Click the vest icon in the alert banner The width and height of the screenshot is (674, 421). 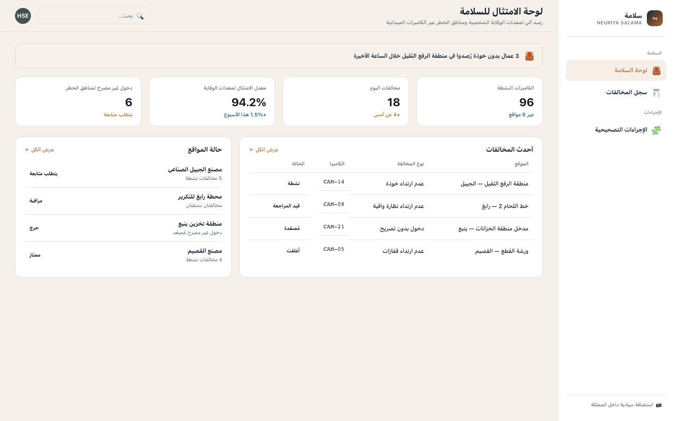click(529, 56)
